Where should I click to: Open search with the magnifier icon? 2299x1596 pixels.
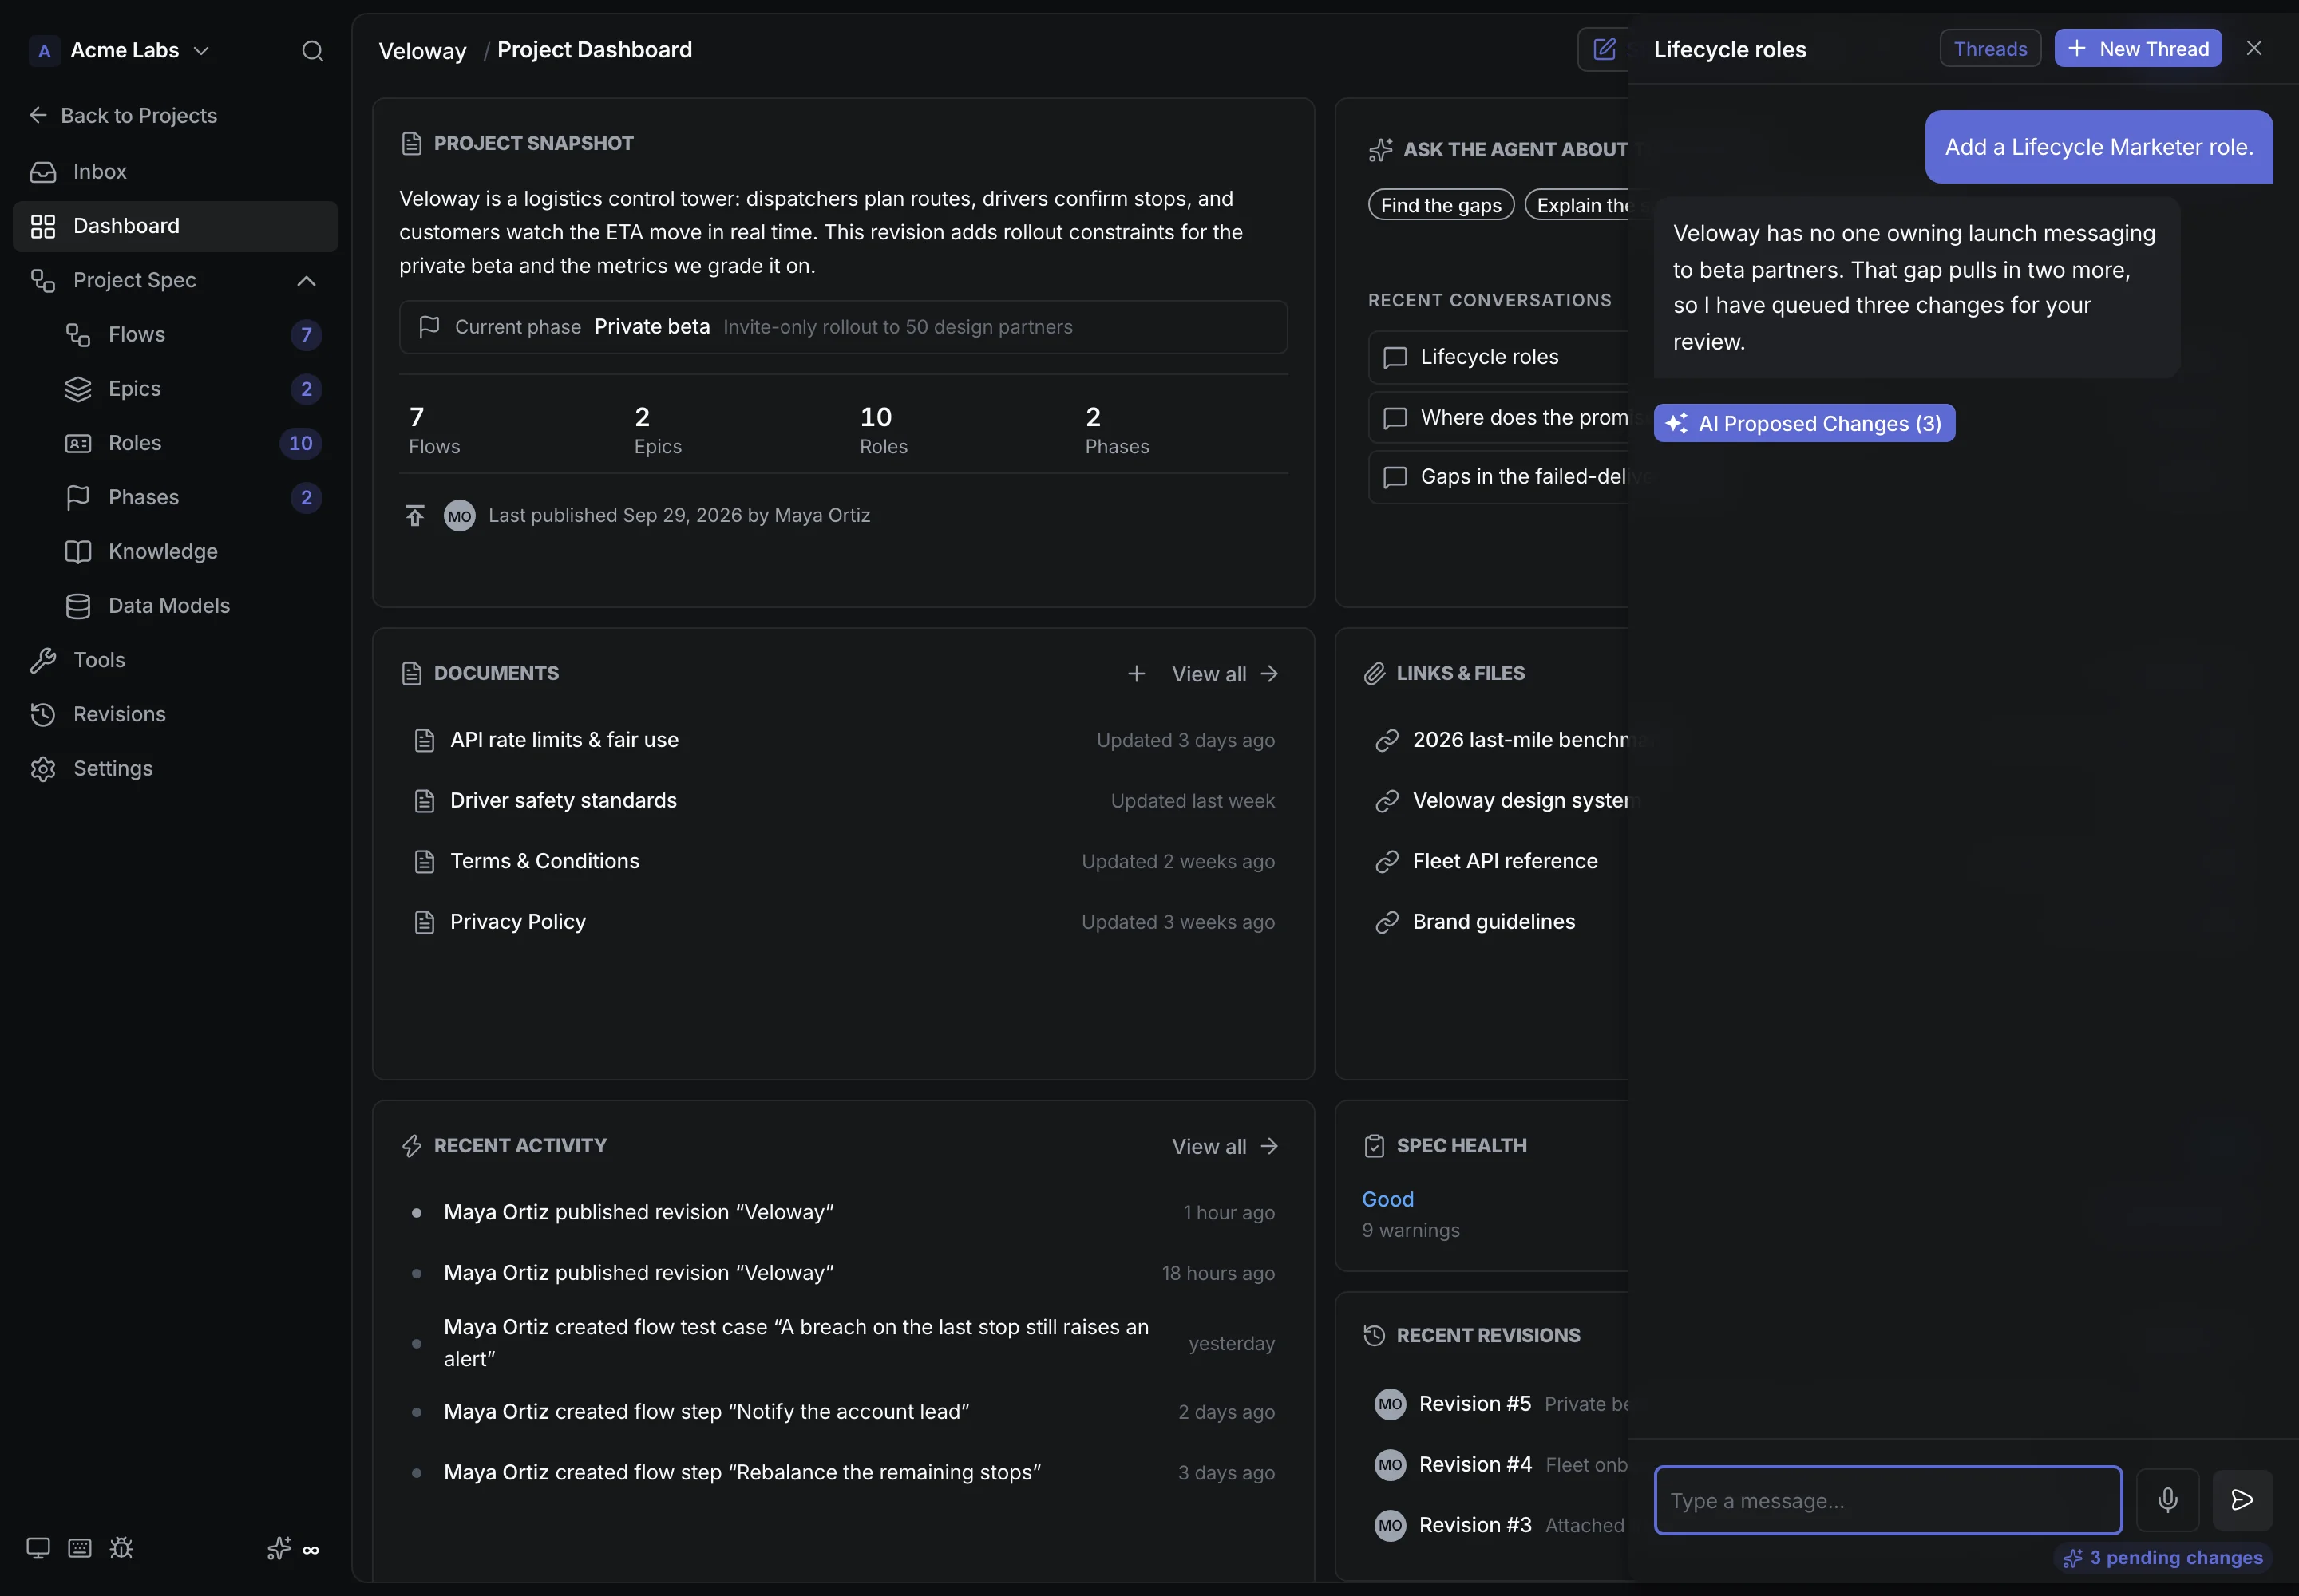[x=312, y=51]
